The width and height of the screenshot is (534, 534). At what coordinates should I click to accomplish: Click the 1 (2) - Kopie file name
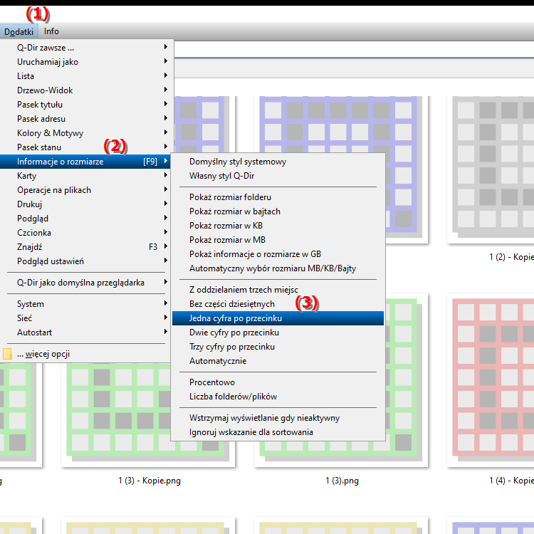coord(511,257)
